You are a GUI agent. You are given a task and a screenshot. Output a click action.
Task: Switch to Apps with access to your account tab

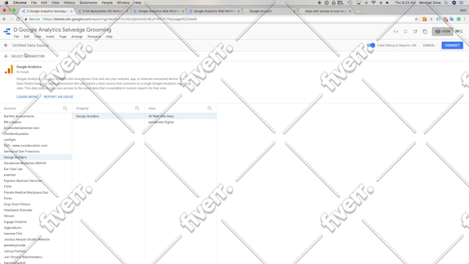(326, 11)
